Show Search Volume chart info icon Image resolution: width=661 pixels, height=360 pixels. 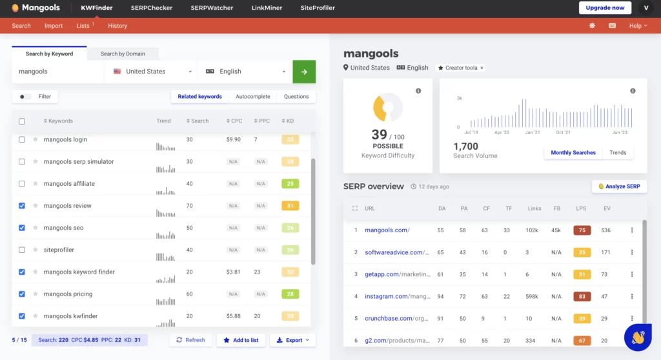(x=633, y=90)
